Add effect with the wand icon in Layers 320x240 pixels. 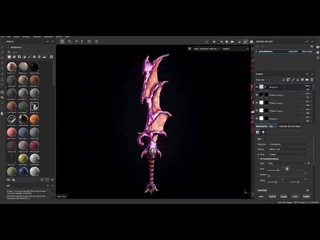coord(283,80)
